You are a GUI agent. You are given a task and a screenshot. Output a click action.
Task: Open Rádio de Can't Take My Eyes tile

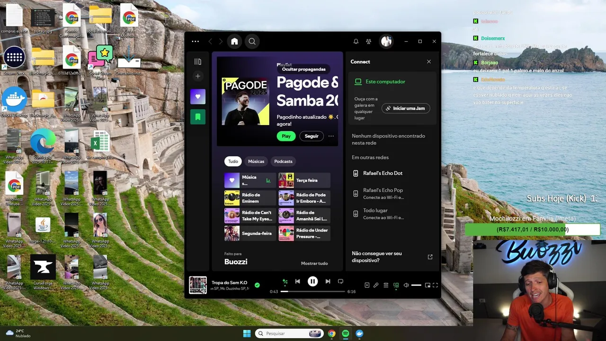click(x=250, y=215)
